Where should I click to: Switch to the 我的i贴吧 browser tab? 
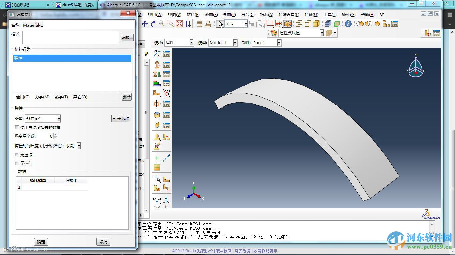(x=27, y=5)
